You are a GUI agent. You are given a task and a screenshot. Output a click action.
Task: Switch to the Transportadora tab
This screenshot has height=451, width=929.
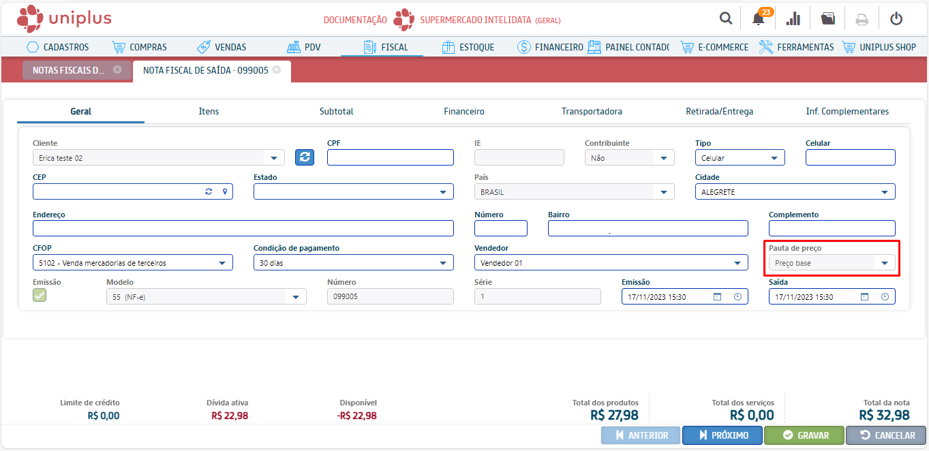click(592, 111)
